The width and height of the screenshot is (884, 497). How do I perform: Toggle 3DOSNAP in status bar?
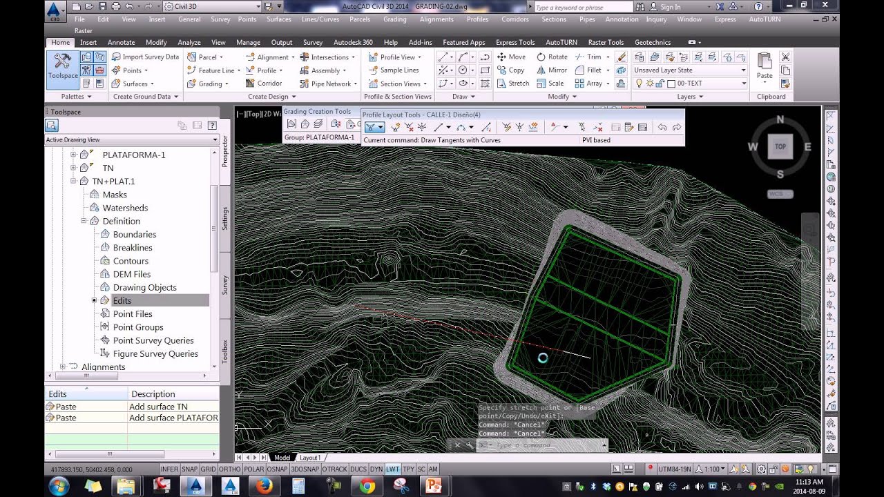click(305, 469)
